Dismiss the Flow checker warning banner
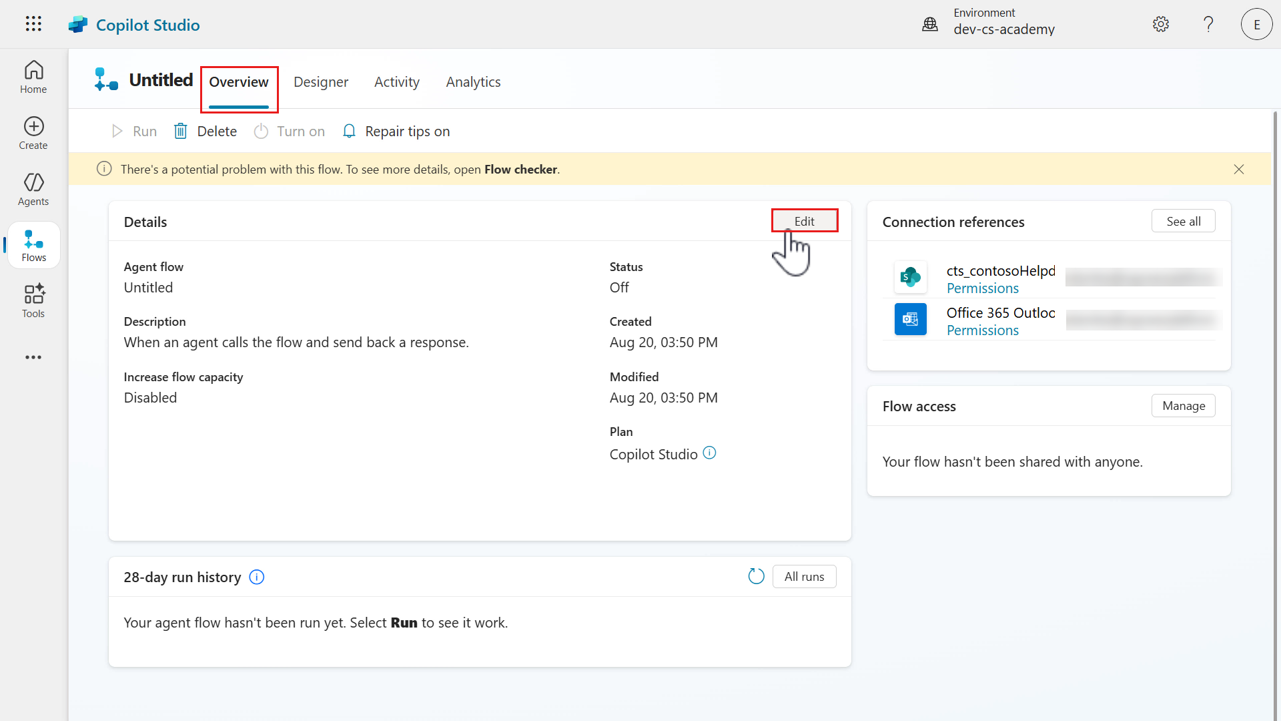This screenshot has width=1281, height=721. [x=1239, y=170]
